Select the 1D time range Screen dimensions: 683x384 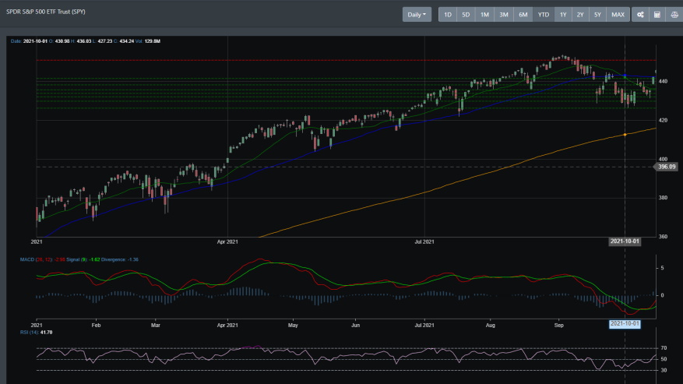[x=448, y=14]
